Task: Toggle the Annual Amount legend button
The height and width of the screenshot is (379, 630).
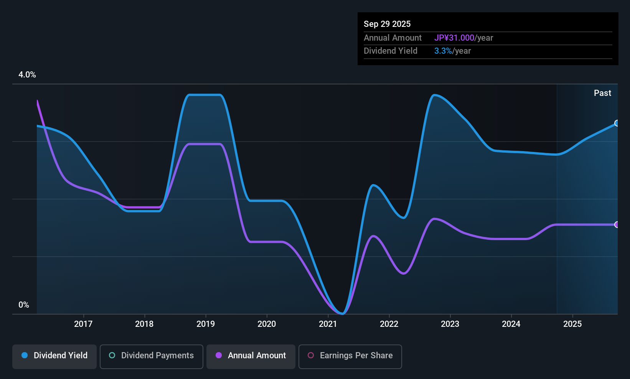Action: point(251,356)
